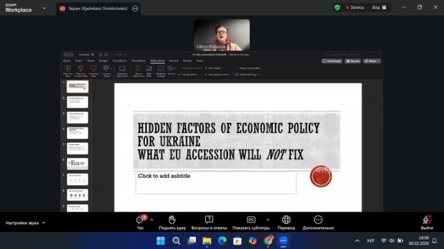Open the Zoom Chat panel
The width and height of the screenshot is (444, 249).
(x=140, y=220)
